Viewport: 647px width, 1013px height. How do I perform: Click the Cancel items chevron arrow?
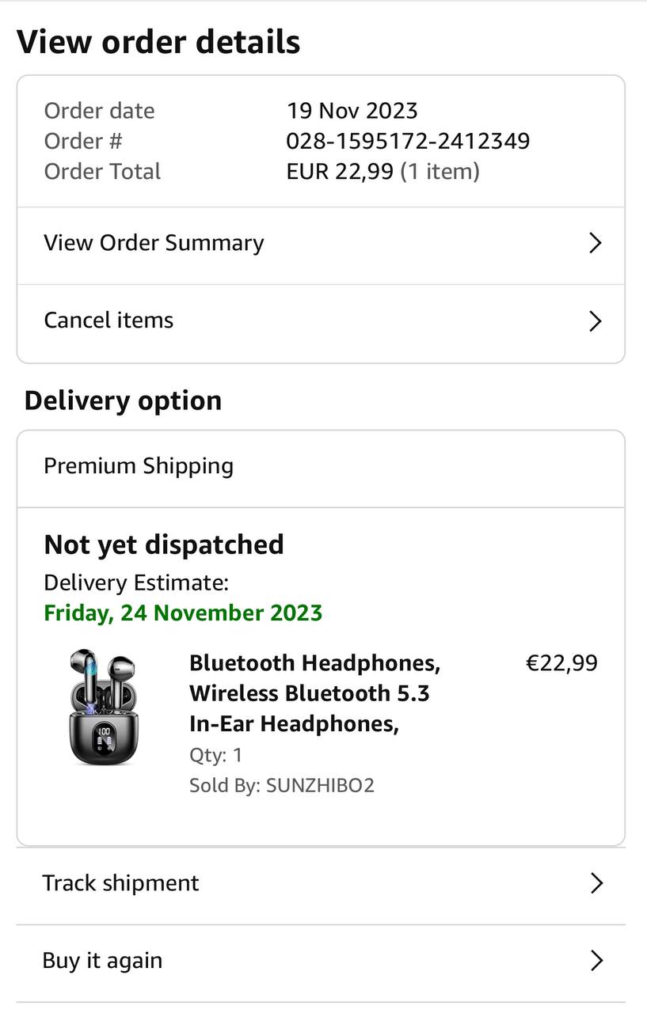[596, 321]
